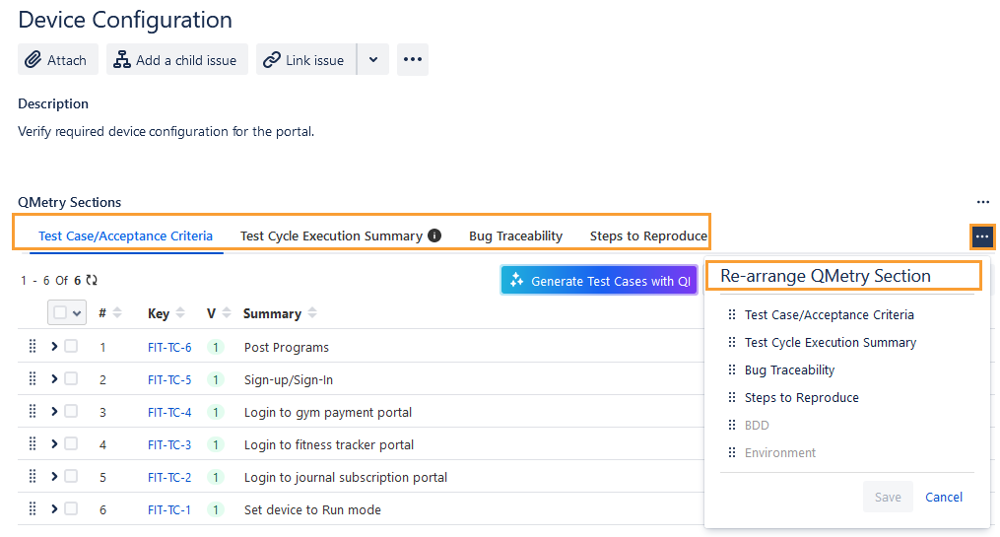Switch to the Bug Traceability tab
Image resolution: width=1000 pixels, height=537 pixels.
tap(515, 235)
